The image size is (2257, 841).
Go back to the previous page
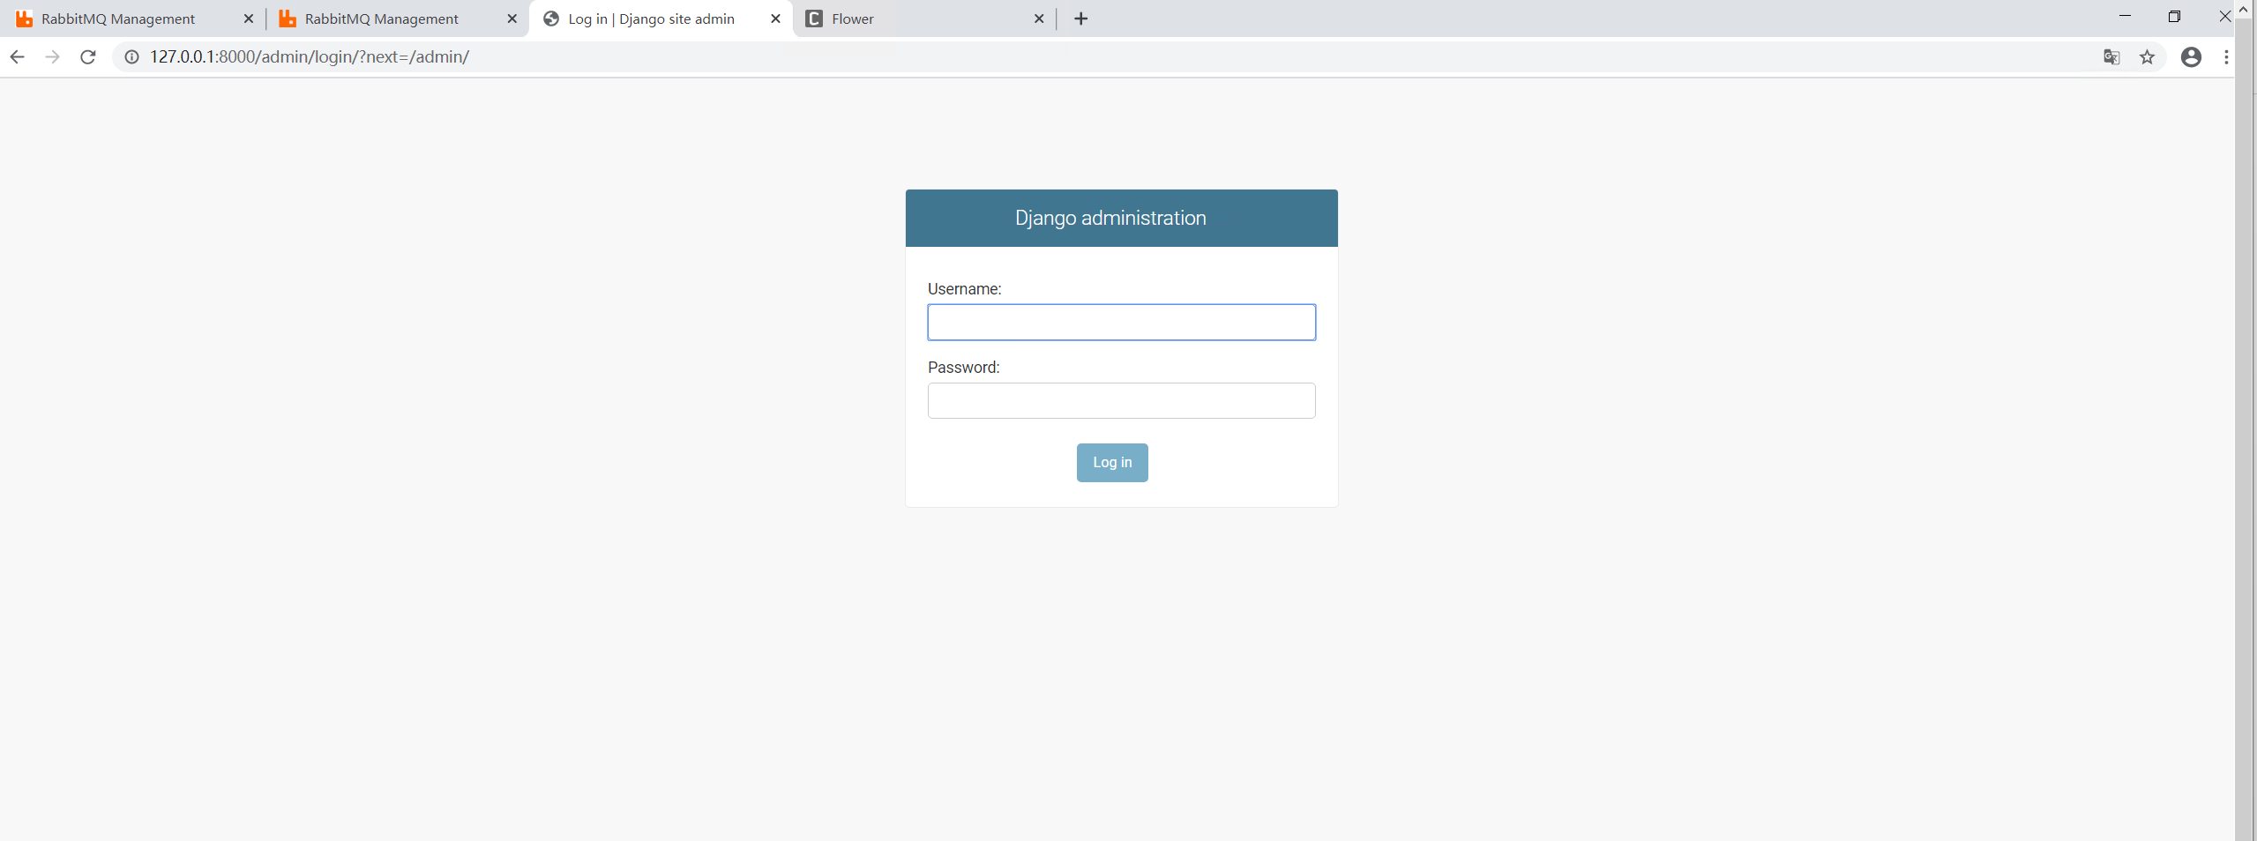coord(17,57)
